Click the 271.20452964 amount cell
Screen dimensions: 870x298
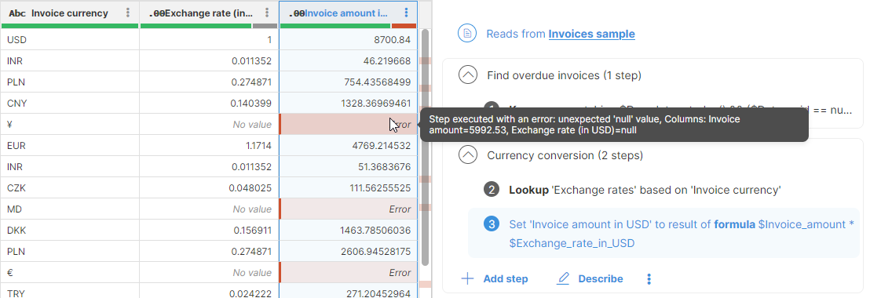[349, 291]
